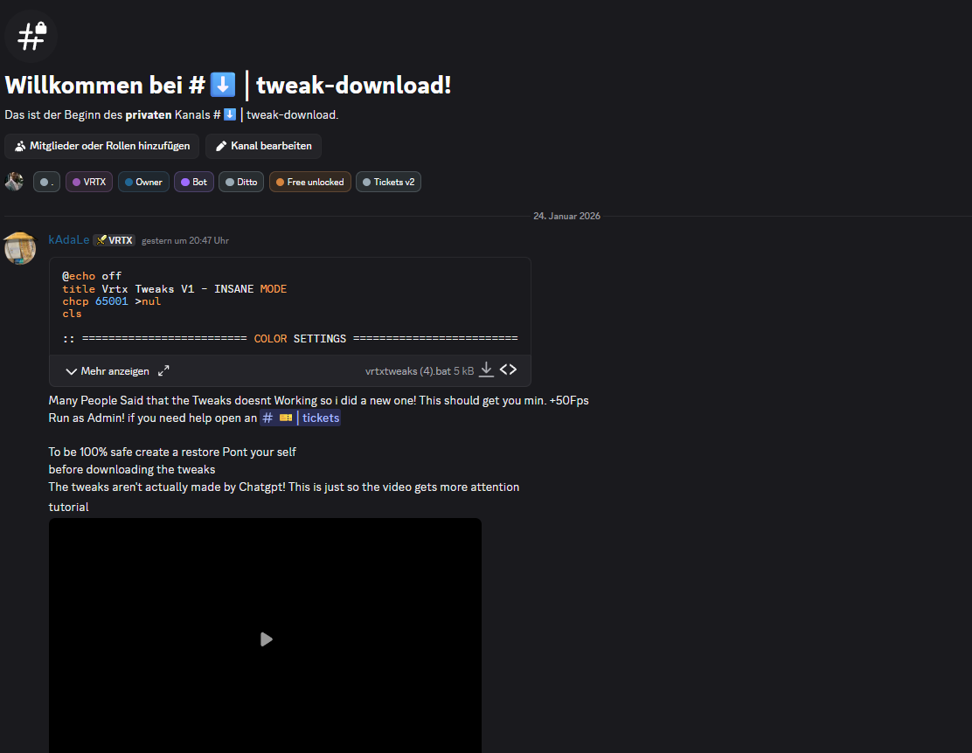
Task: Open Kanal bearbeiten
Action: coord(263,146)
